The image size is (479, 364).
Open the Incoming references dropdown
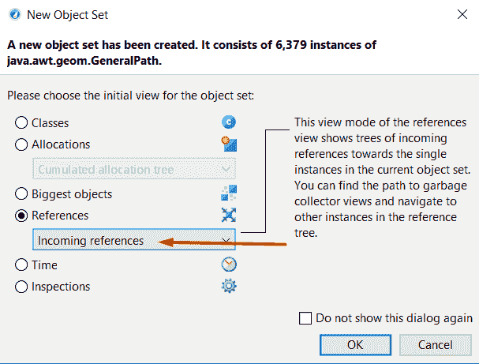pyautogui.click(x=134, y=240)
